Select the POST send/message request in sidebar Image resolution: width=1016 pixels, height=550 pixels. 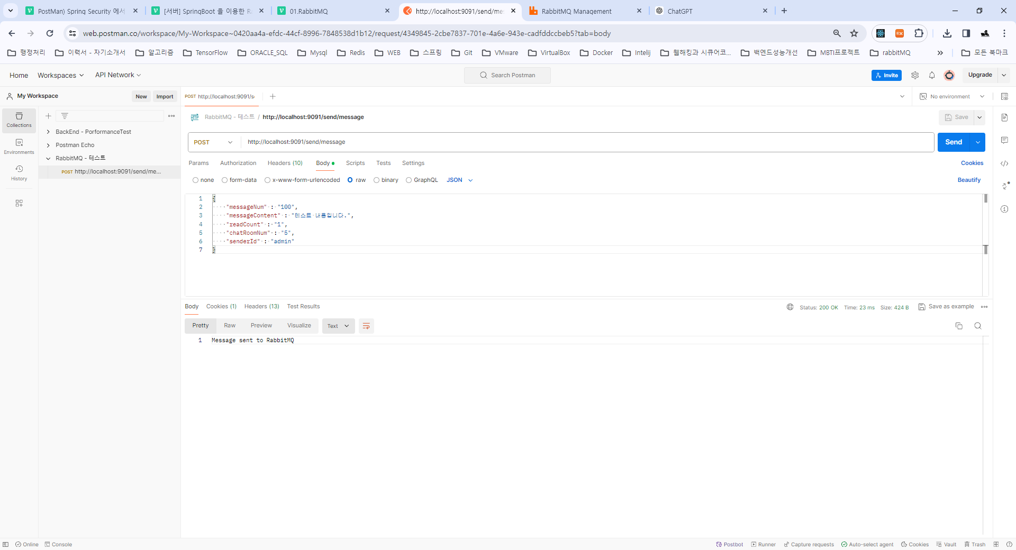[110, 171]
